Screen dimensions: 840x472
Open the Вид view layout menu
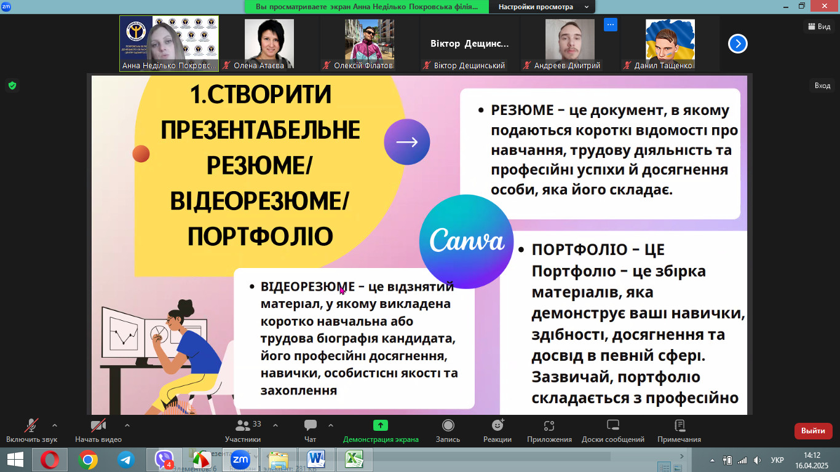coord(818,26)
